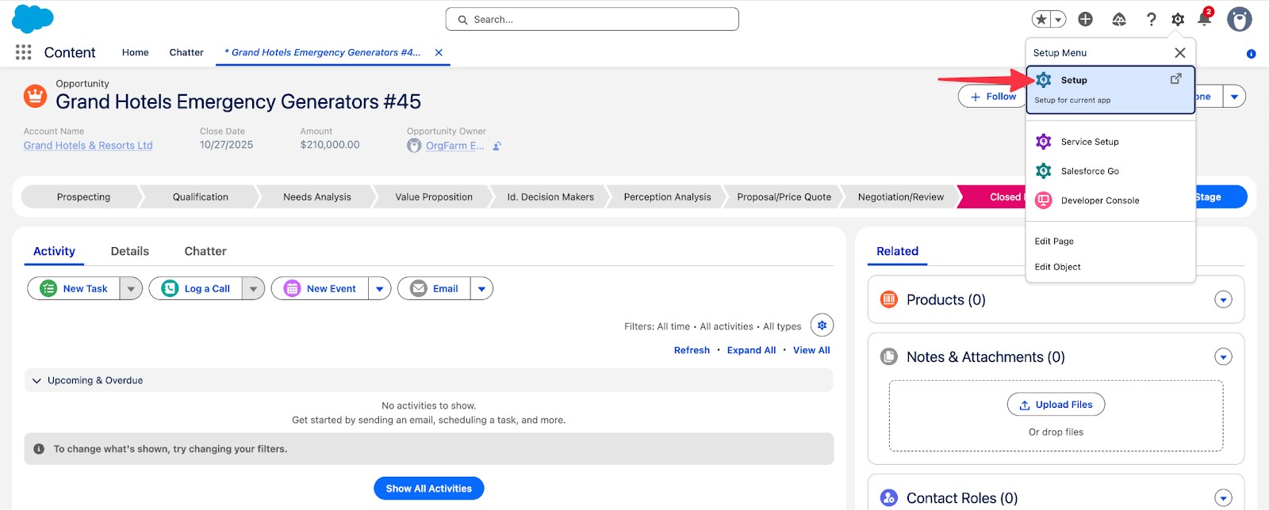Open Developer Console from menu

(x=1110, y=200)
